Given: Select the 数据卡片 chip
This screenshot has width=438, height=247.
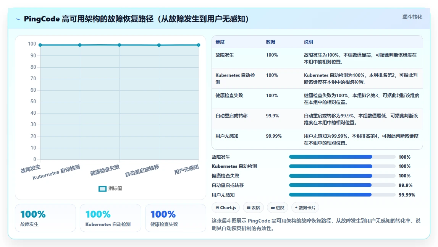Looking at the screenshot, I should click(x=305, y=208).
